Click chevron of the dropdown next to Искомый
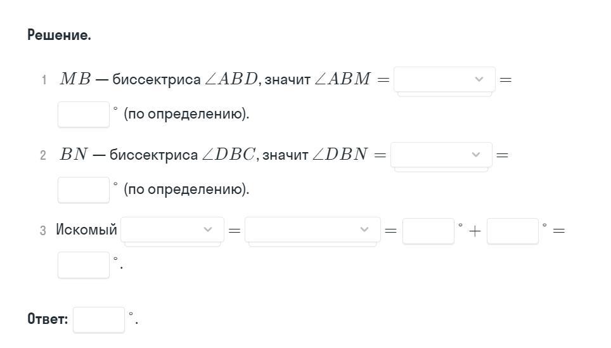611x348 pixels. (208, 229)
